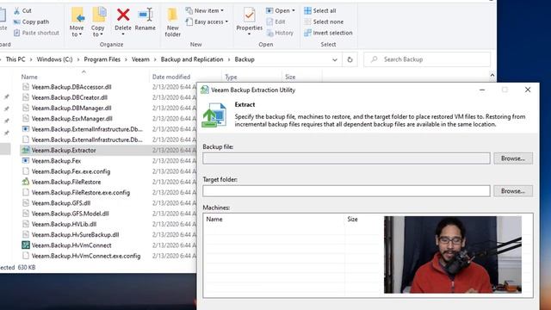Click Select none
Viewport: 551px width, 310px height.
[324, 22]
